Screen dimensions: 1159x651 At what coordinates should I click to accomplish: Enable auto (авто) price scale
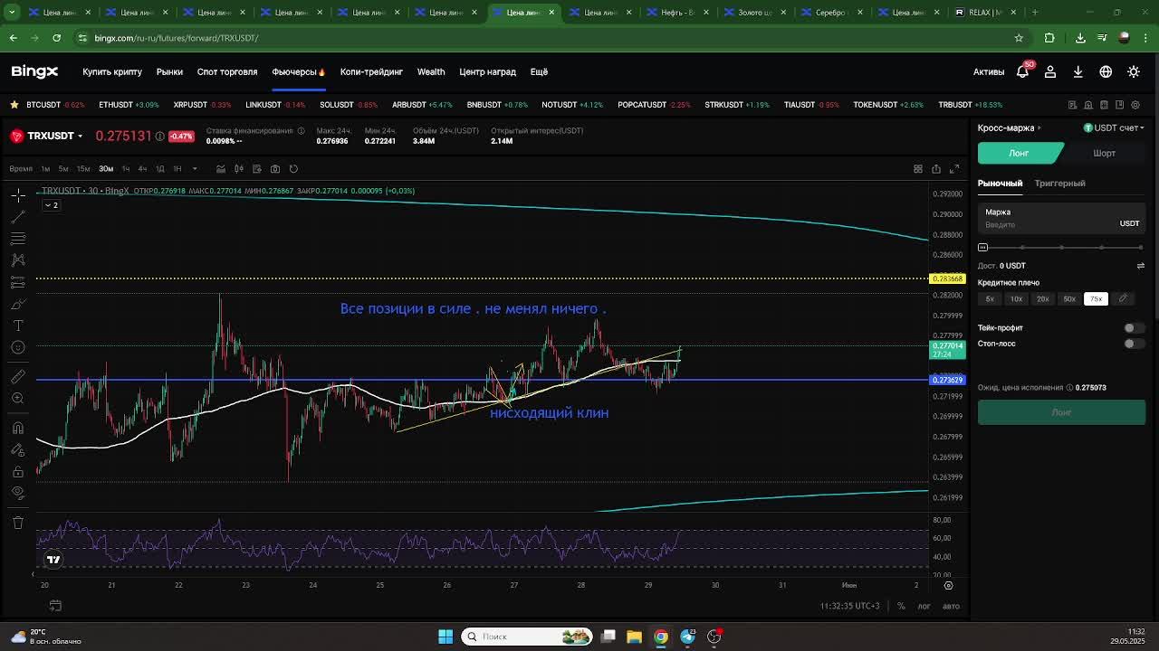[951, 606]
